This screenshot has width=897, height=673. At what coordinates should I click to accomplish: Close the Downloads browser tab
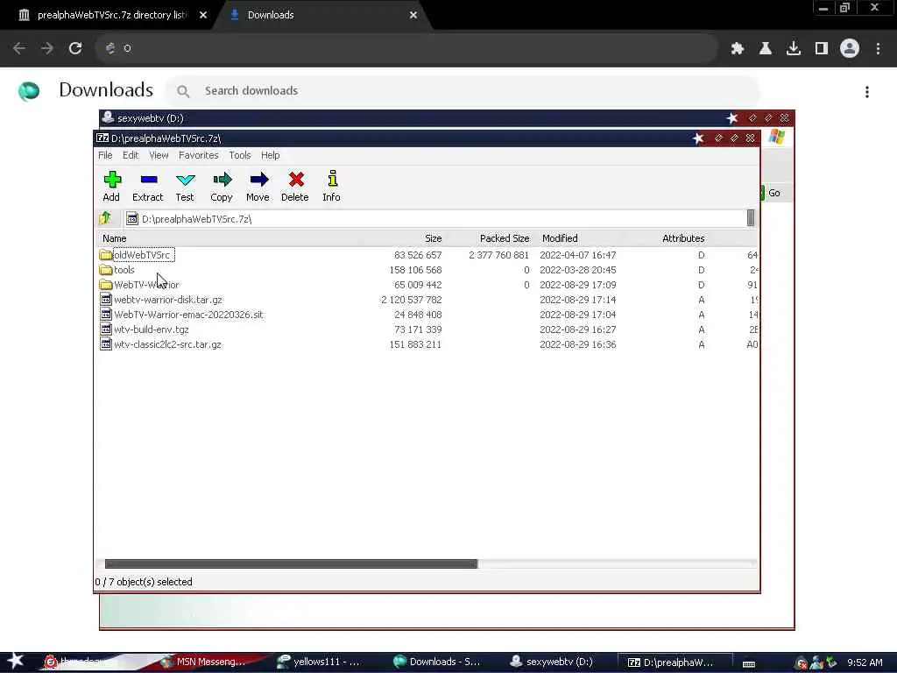pyautogui.click(x=413, y=15)
